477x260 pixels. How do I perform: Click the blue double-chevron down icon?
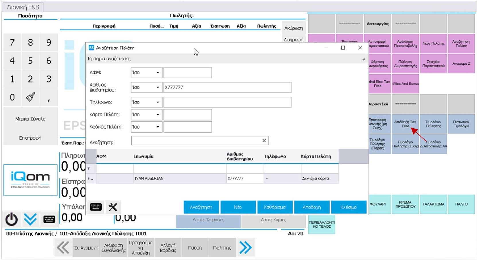pyautogui.click(x=30, y=220)
